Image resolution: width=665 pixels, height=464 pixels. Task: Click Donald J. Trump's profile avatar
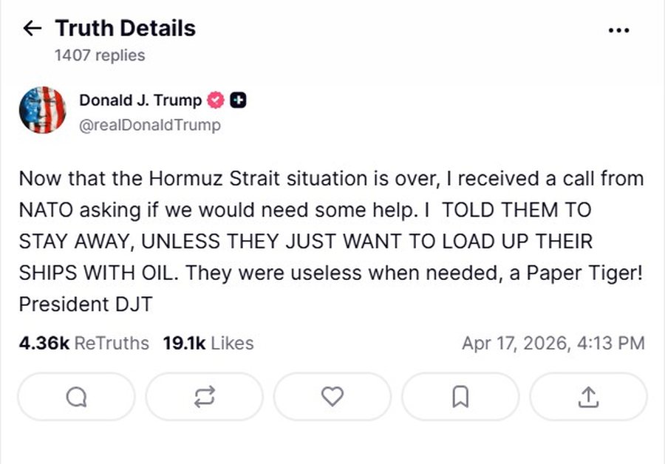point(42,110)
